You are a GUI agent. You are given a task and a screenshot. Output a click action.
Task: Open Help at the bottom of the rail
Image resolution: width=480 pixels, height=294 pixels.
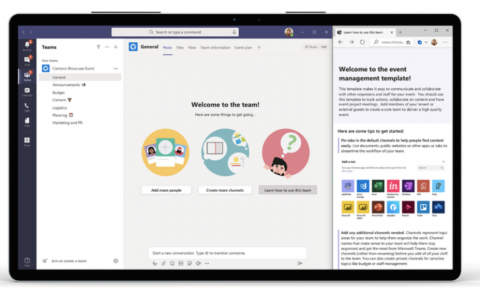(x=27, y=262)
